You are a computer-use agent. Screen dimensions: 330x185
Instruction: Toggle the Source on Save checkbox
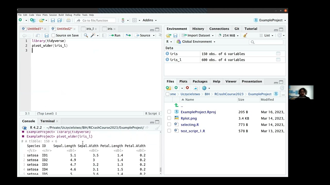[x=53, y=35]
